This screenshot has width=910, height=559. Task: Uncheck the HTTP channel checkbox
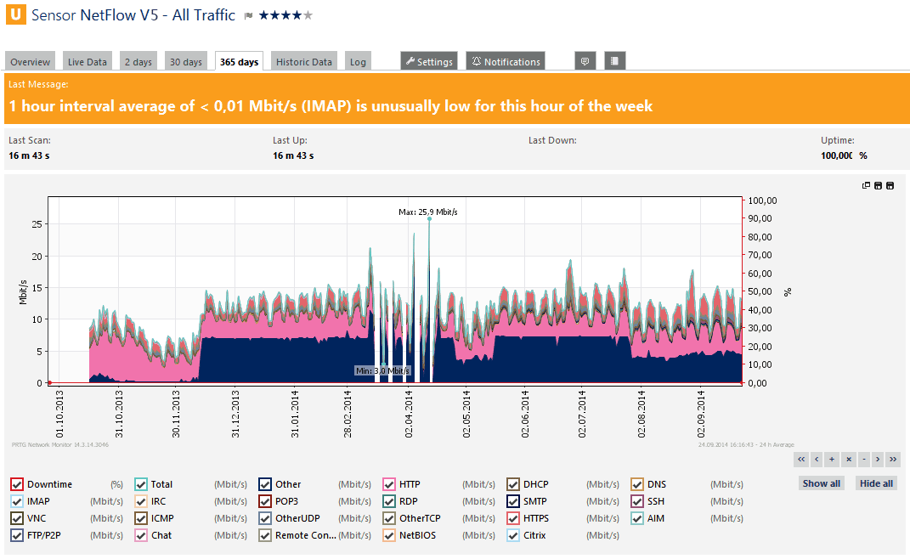pos(387,483)
